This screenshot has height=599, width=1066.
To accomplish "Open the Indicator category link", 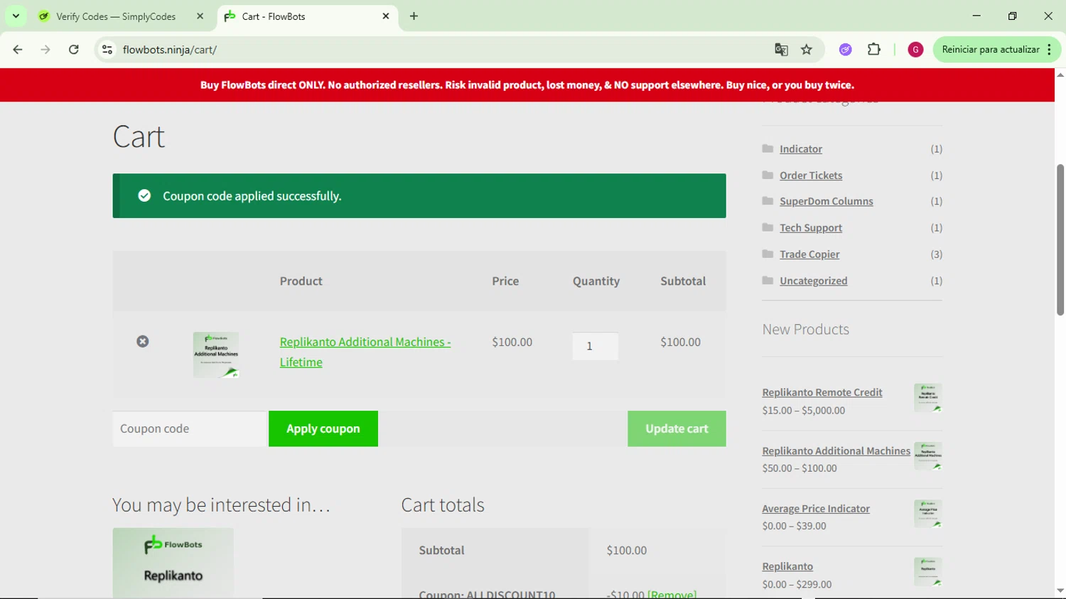I will point(801,149).
